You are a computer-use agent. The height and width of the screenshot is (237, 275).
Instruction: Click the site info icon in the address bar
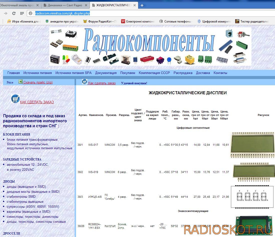(31, 13)
